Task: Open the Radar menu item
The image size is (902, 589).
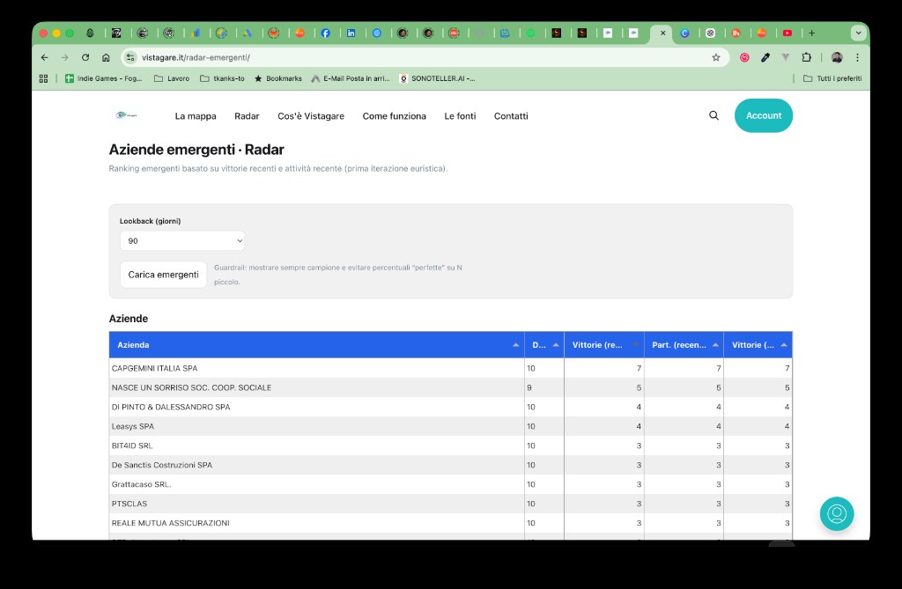Action: pos(247,116)
